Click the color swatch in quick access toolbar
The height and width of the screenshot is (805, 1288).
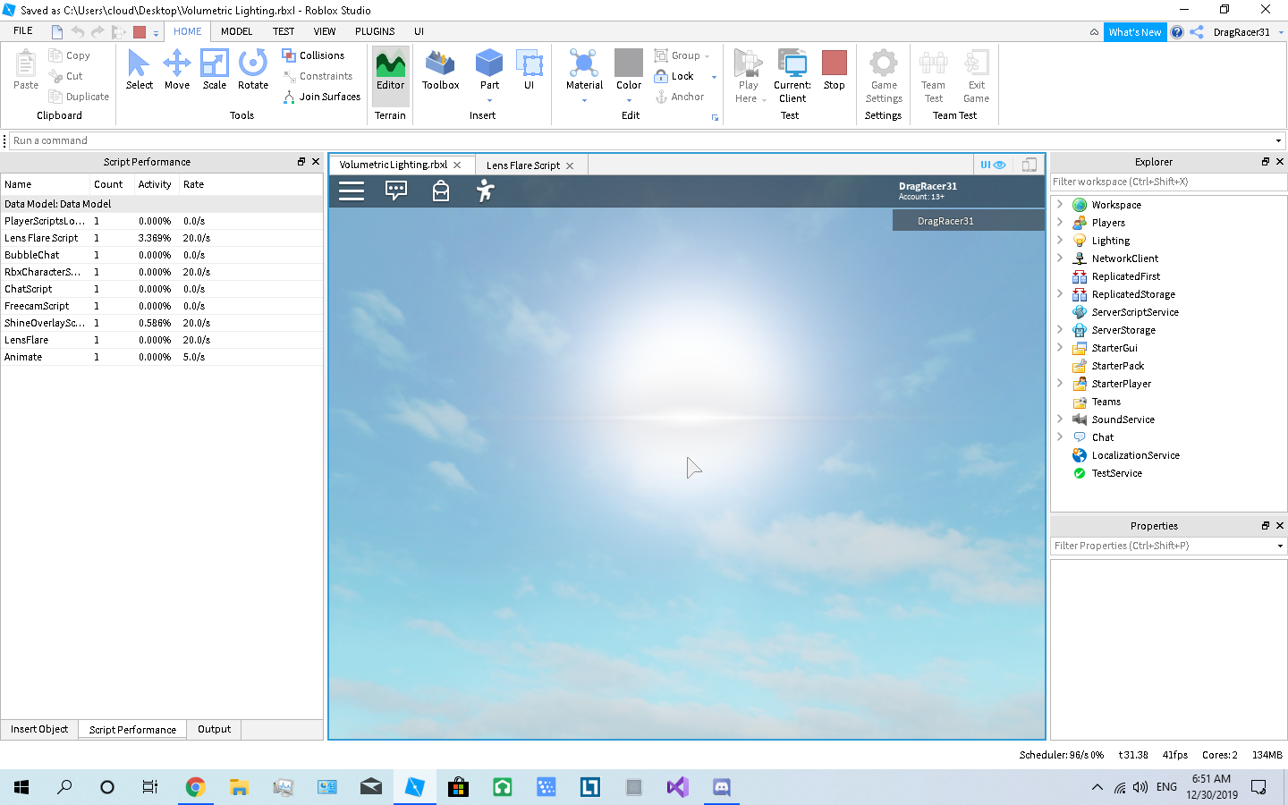pyautogui.click(x=138, y=30)
